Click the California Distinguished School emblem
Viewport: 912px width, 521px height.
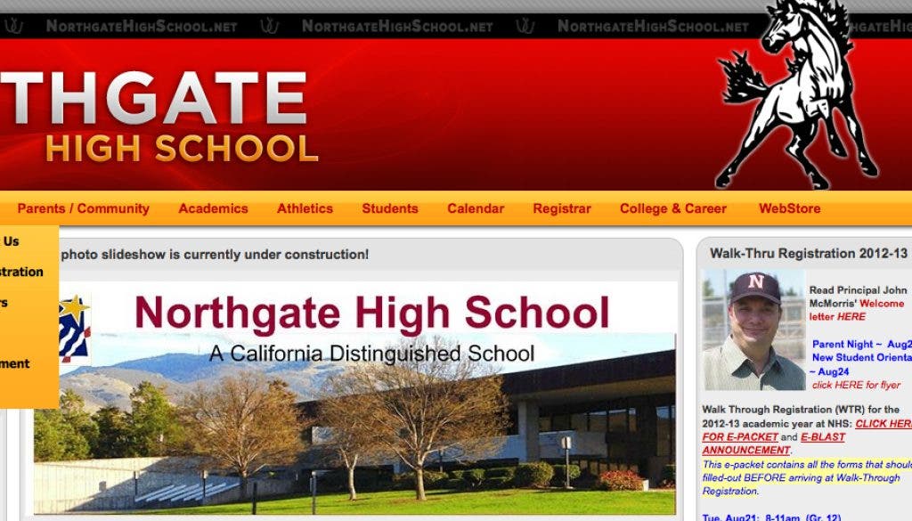(x=73, y=328)
